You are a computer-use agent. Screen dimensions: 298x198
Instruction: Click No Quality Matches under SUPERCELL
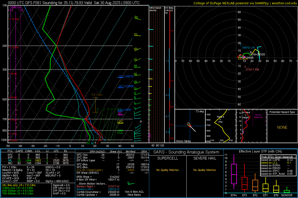168,170
